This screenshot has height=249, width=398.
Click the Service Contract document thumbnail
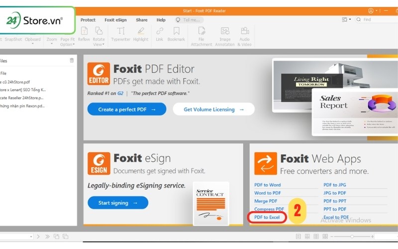coord(211,204)
